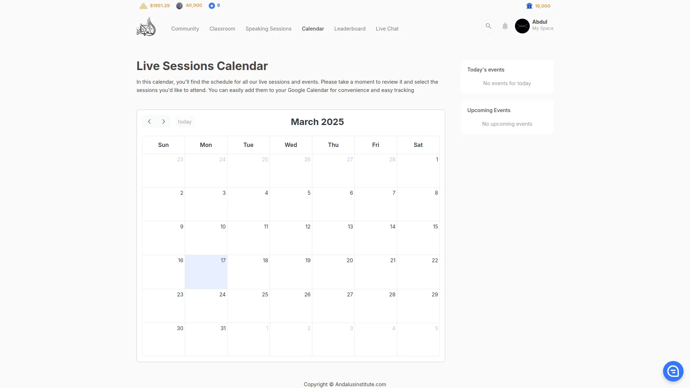Open the Leaderboard page
This screenshot has height=388, width=690.
click(350, 29)
